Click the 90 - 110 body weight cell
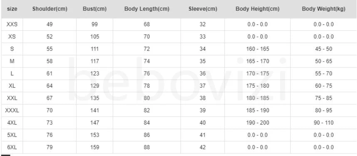Screen dimensions: 357x156 tap(324, 123)
